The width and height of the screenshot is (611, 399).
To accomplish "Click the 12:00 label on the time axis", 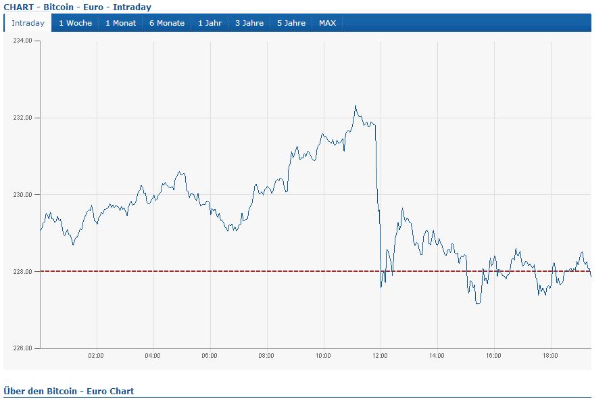I will click(381, 355).
